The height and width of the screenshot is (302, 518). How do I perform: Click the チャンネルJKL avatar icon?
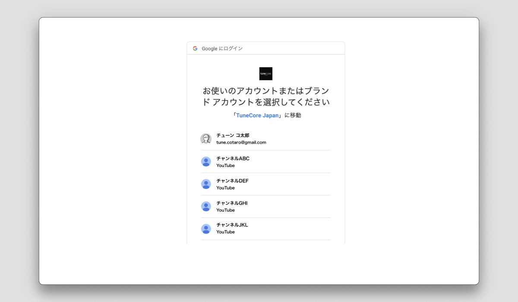tap(206, 229)
